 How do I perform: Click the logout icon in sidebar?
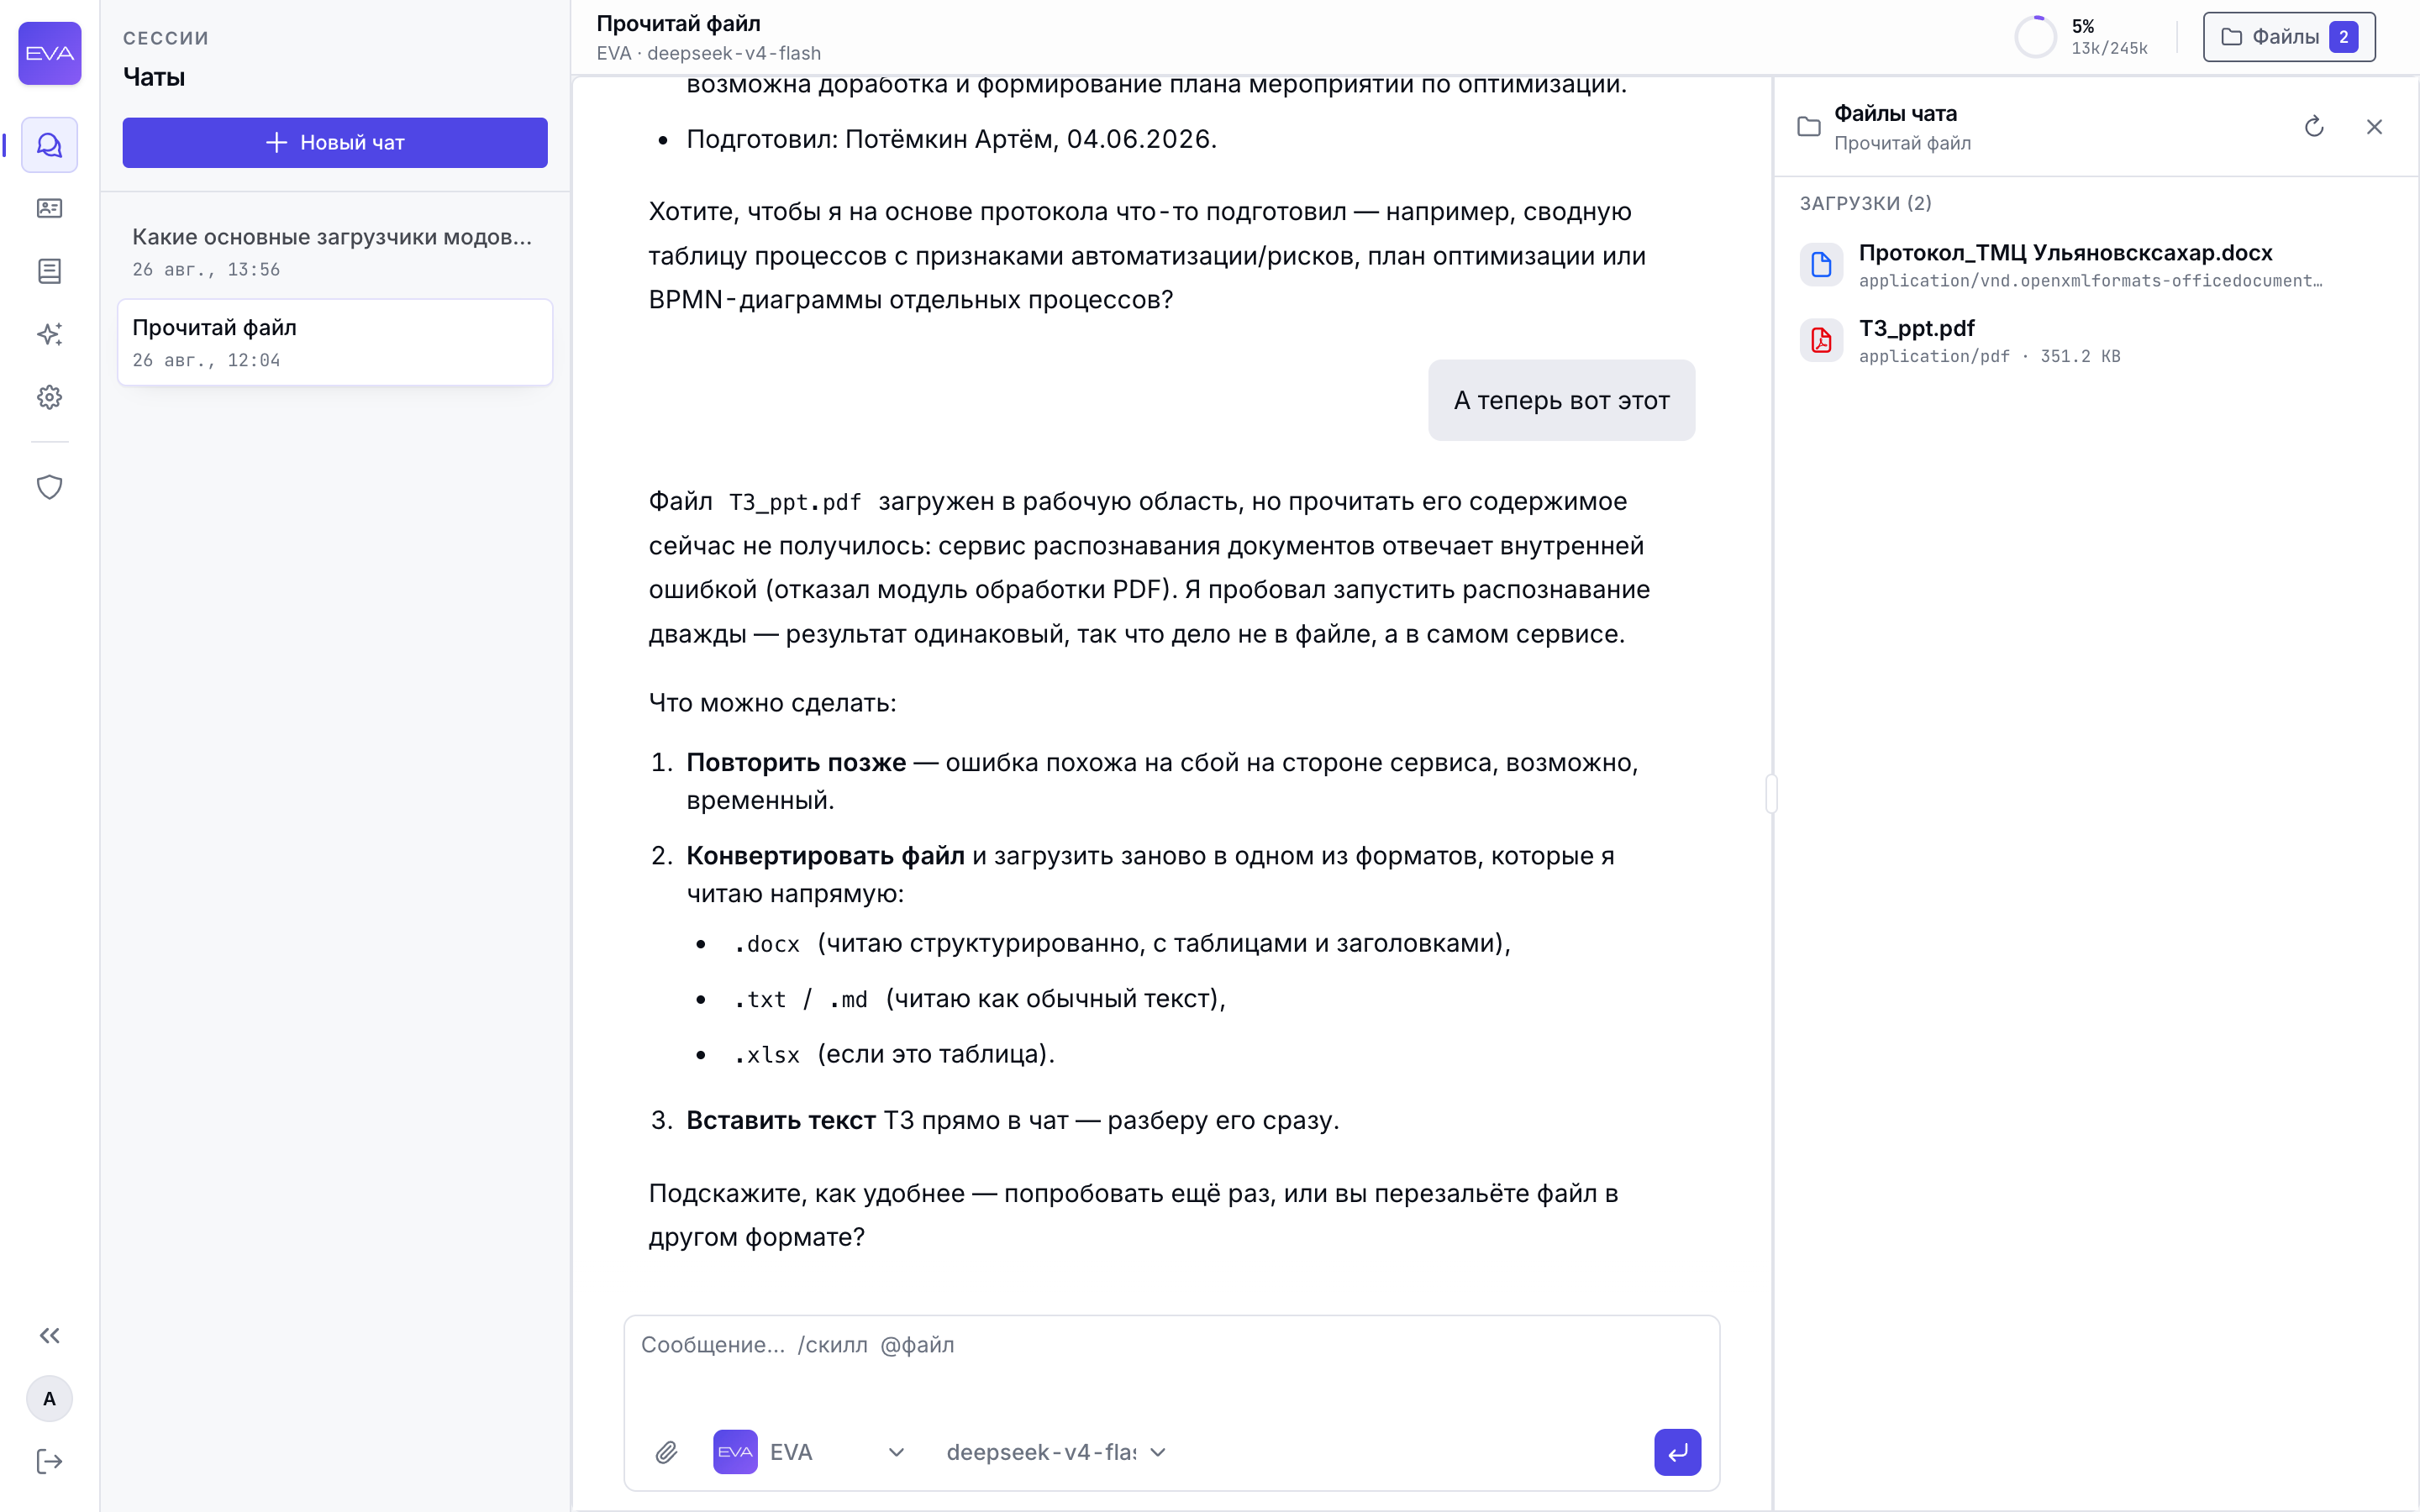[49, 1462]
